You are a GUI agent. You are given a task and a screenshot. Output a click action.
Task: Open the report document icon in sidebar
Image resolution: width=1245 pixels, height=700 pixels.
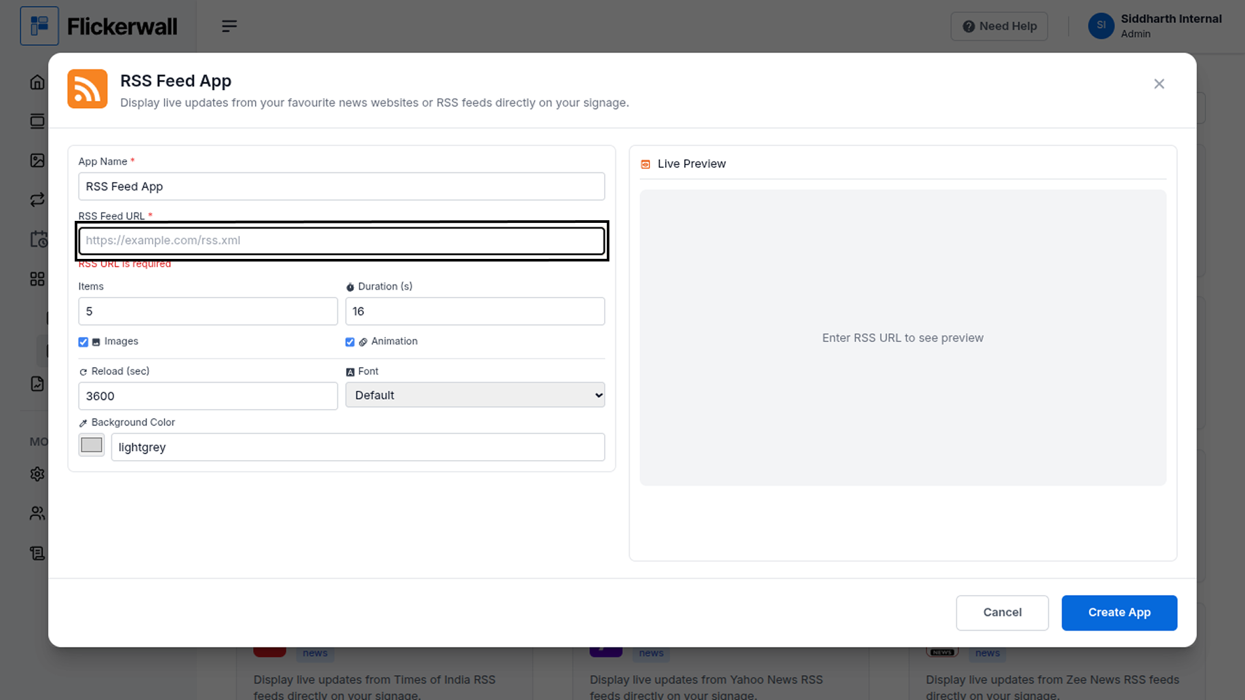37,383
